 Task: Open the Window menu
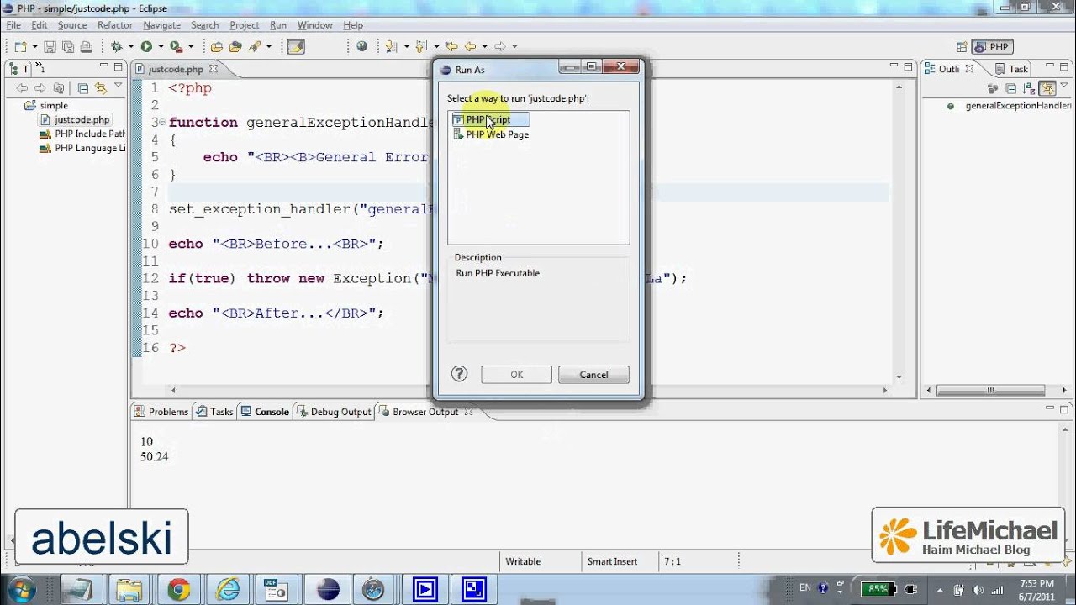point(315,25)
